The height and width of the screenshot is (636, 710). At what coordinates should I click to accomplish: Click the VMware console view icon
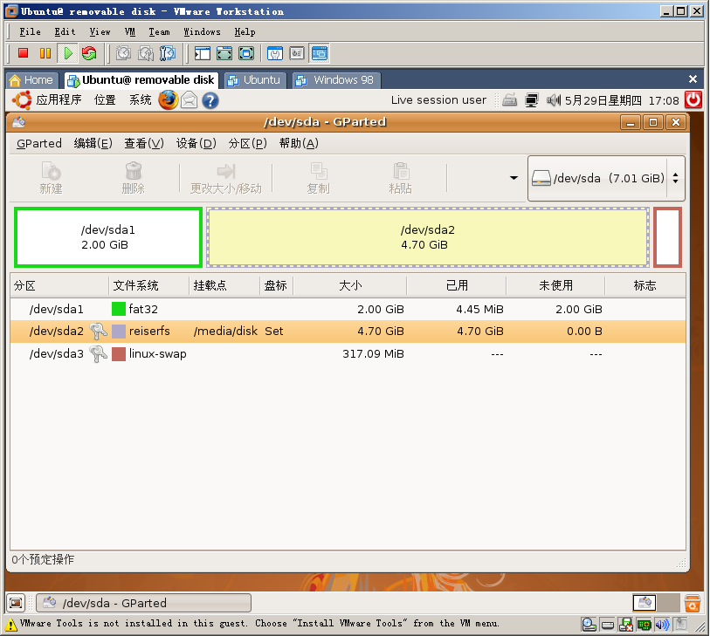320,53
